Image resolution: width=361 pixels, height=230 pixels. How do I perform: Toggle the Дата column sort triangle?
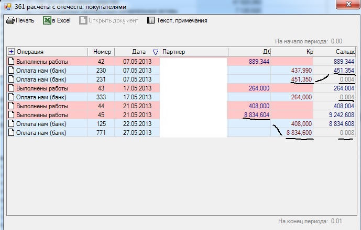[156, 52]
